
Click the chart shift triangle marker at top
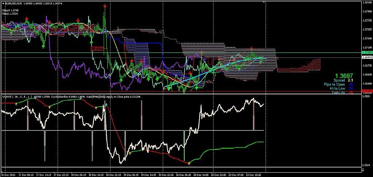[x=264, y=2]
